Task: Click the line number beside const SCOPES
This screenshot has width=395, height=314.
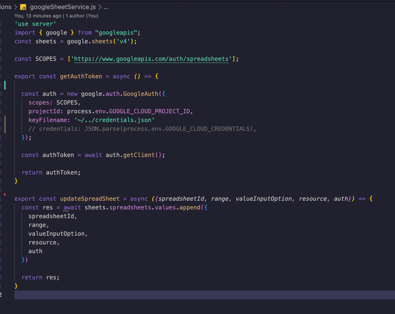Action: 2,59
